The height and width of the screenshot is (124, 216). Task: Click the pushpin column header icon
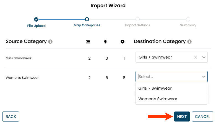click(105, 42)
